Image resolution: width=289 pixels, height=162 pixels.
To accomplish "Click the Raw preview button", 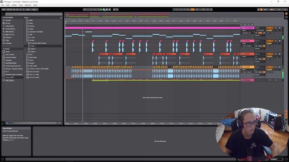I will pos(60,123).
